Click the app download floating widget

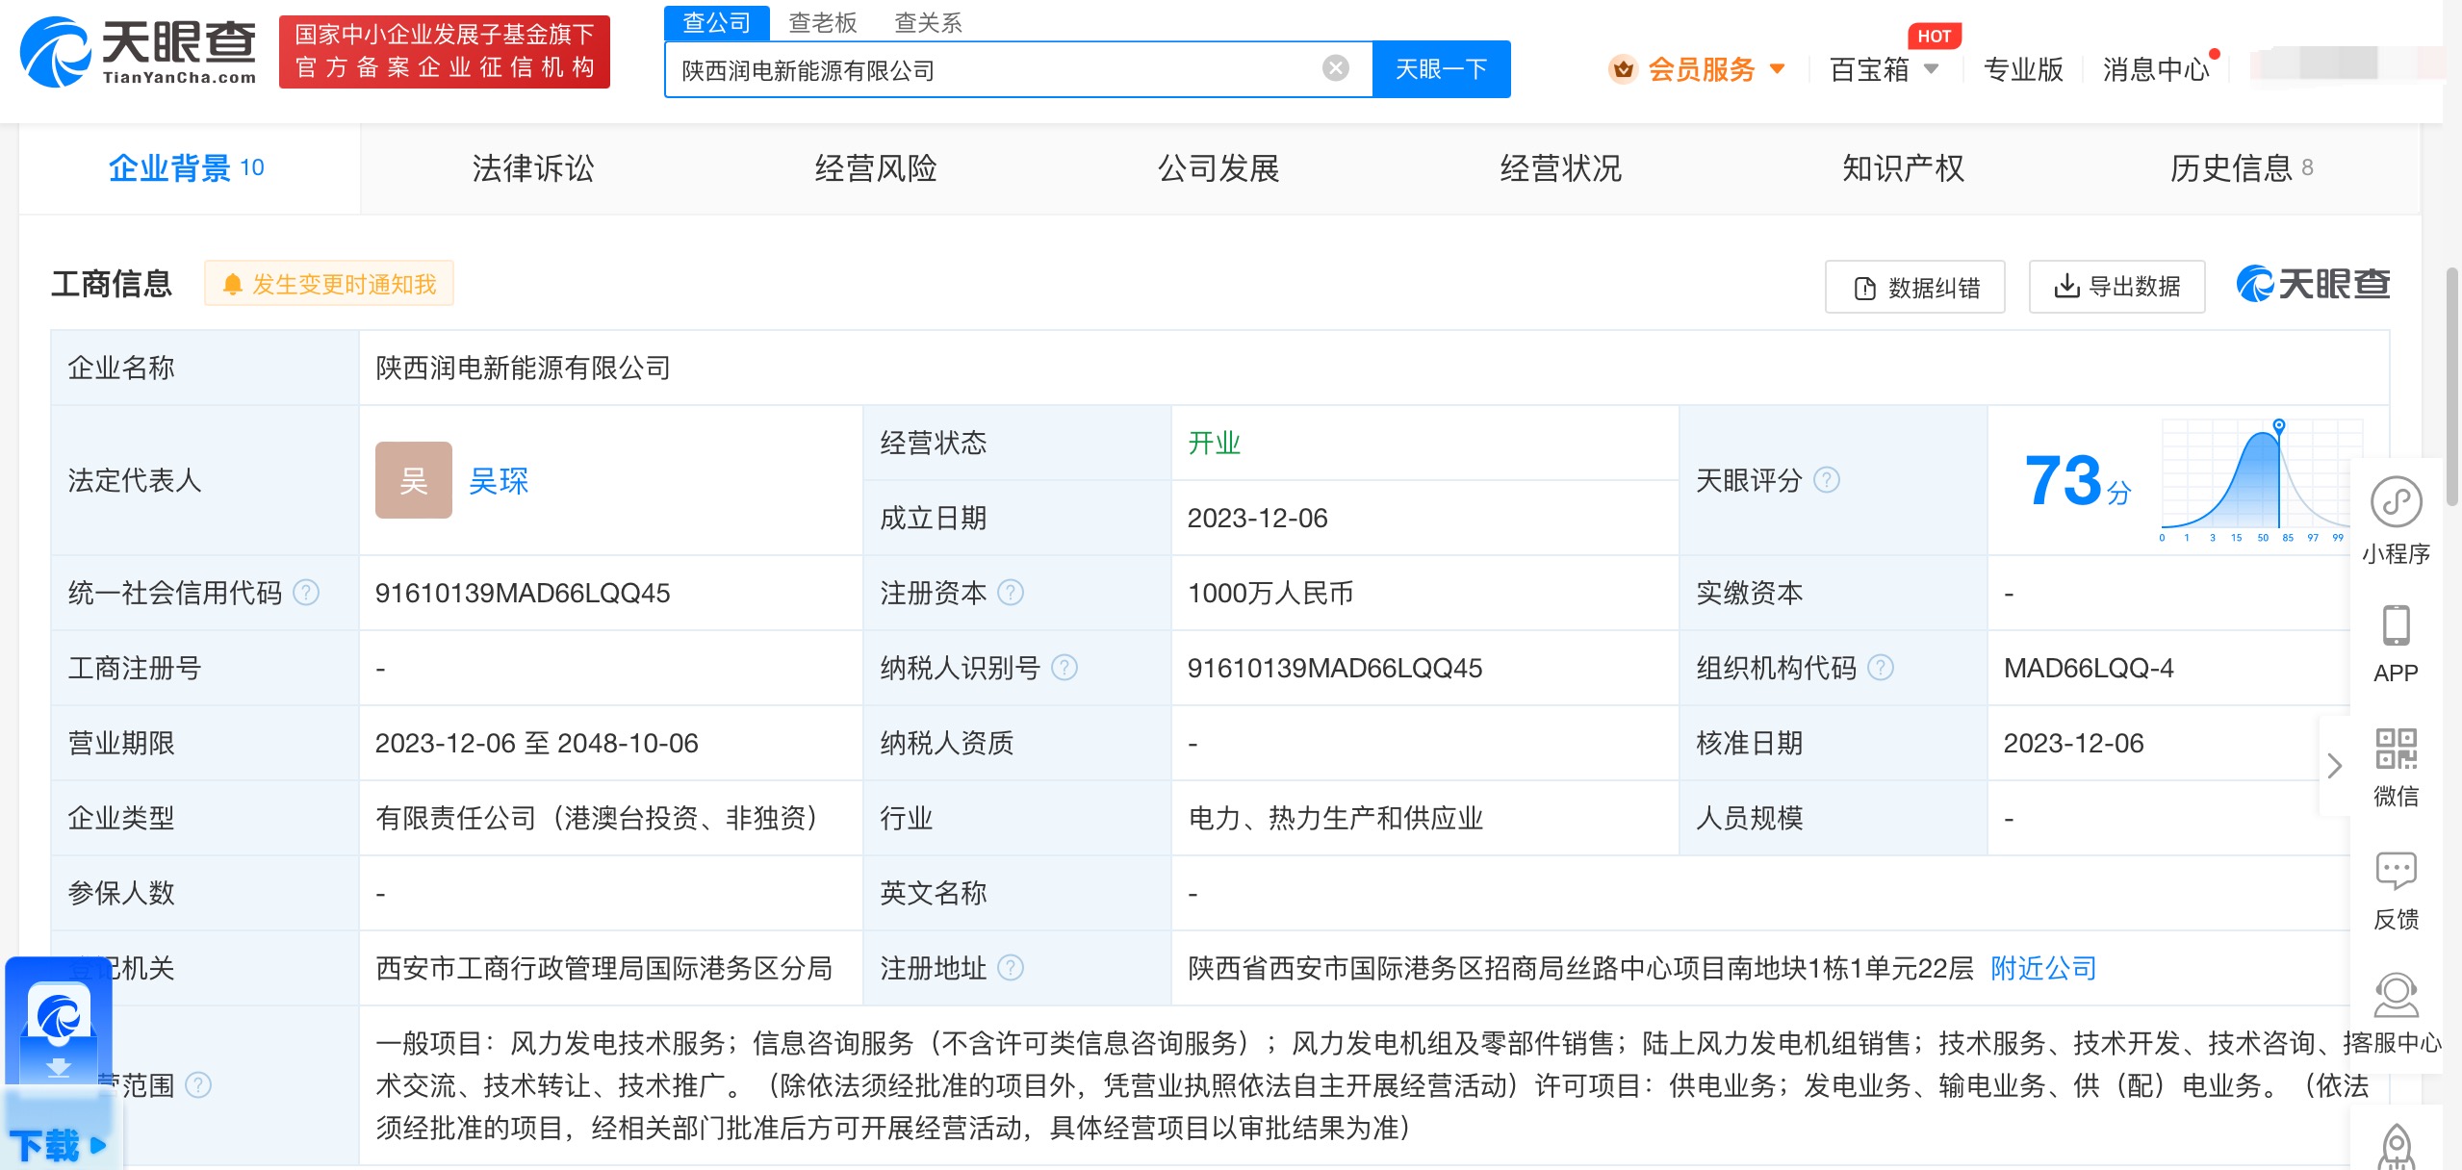pyautogui.click(x=59, y=1061)
